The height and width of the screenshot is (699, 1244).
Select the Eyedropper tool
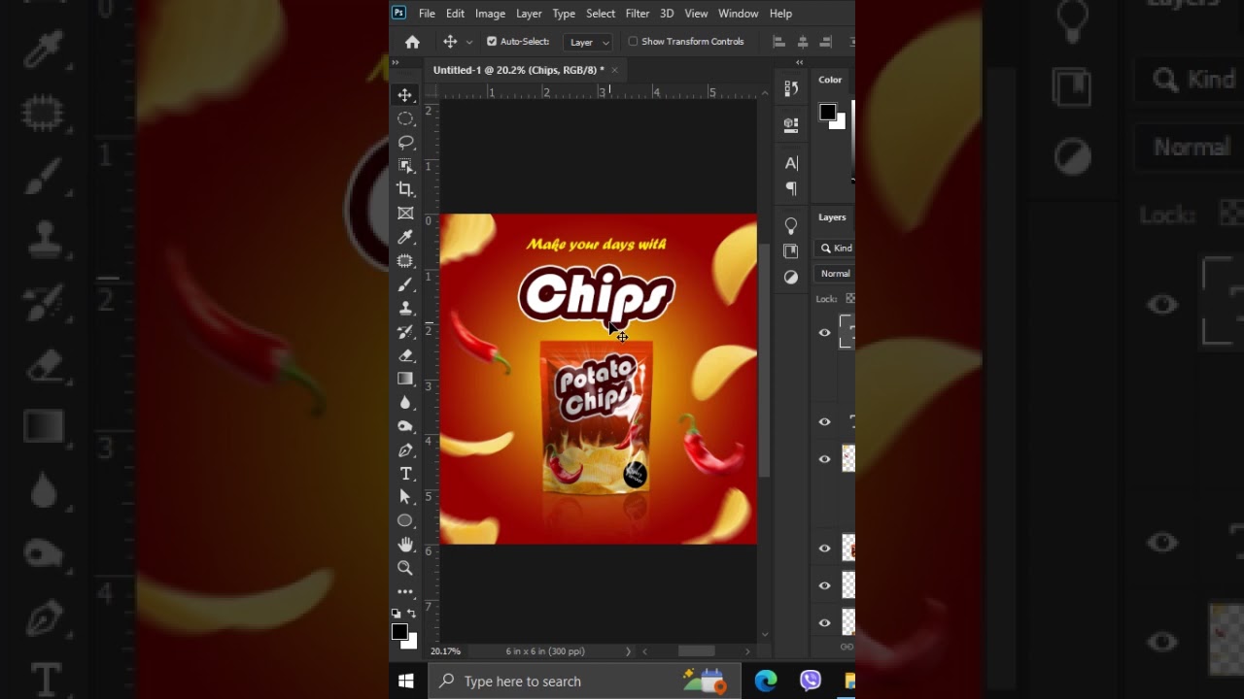click(x=405, y=237)
